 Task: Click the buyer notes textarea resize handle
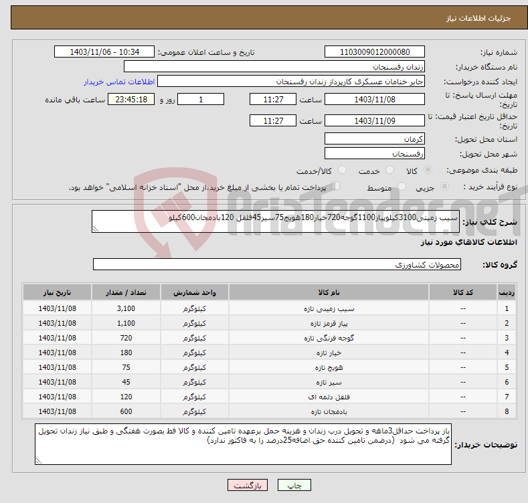point(39,461)
